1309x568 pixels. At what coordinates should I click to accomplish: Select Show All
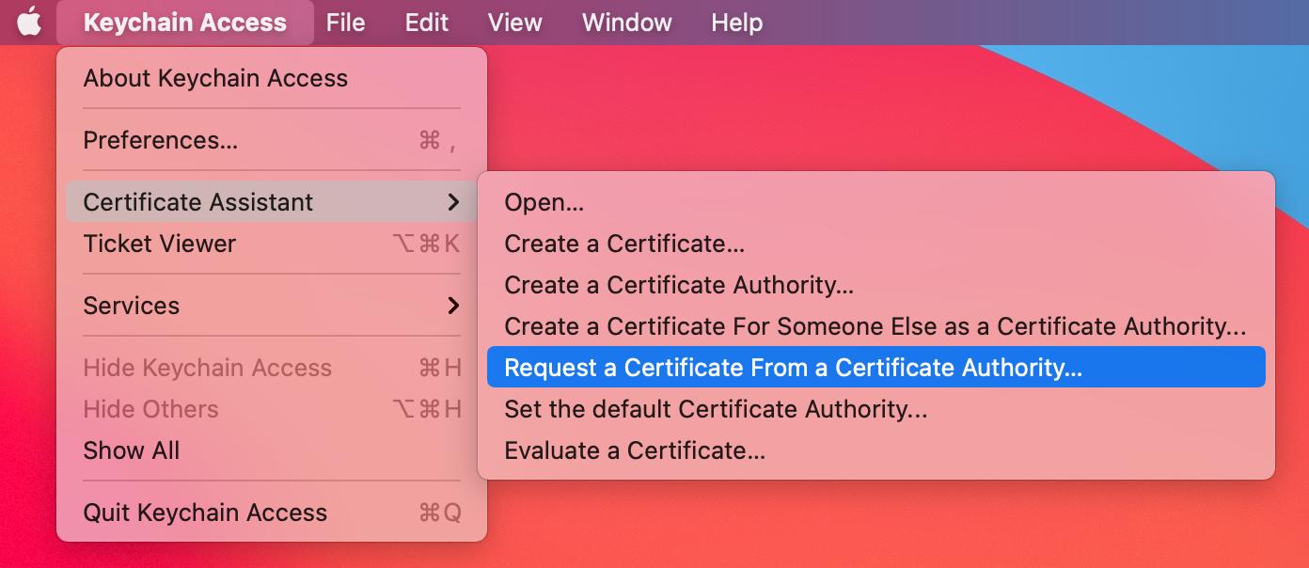[x=272, y=450]
